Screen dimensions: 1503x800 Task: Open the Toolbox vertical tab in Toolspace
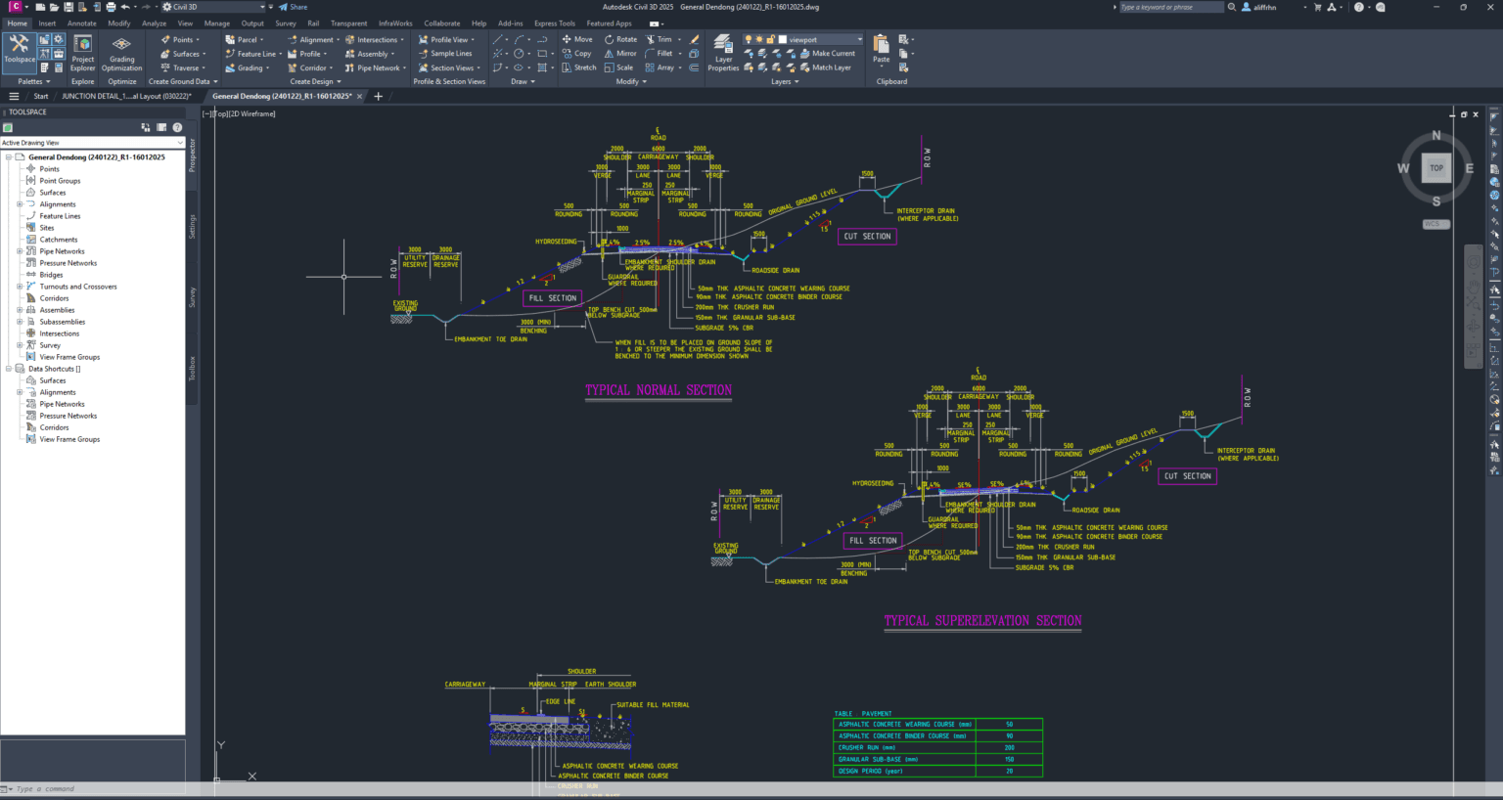click(x=192, y=368)
